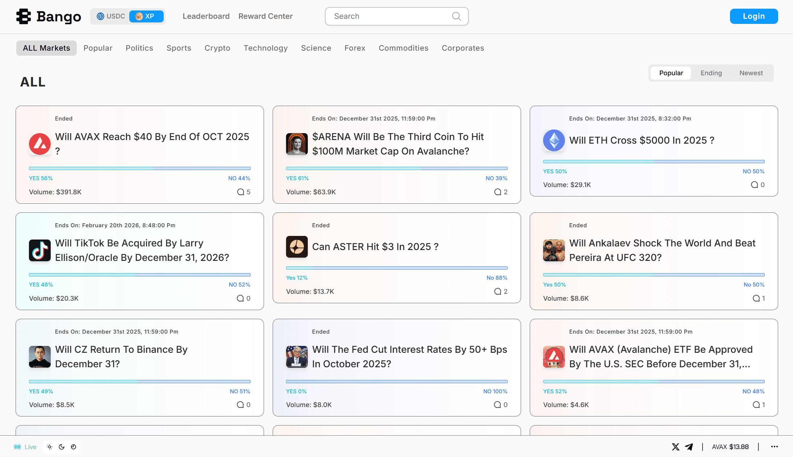This screenshot has height=457, width=793.
Task: Switch to the Crypto category tab
Action: coord(217,48)
